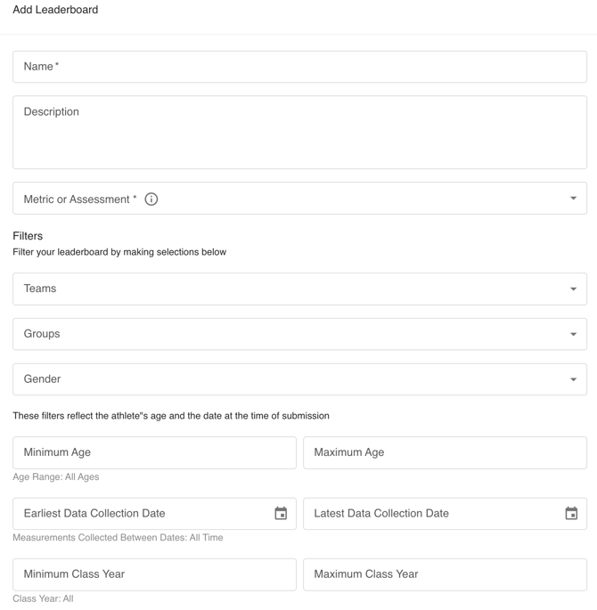This screenshot has height=610, width=597.
Task: Click the Latest Data Collection Date field
Action: click(428, 514)
